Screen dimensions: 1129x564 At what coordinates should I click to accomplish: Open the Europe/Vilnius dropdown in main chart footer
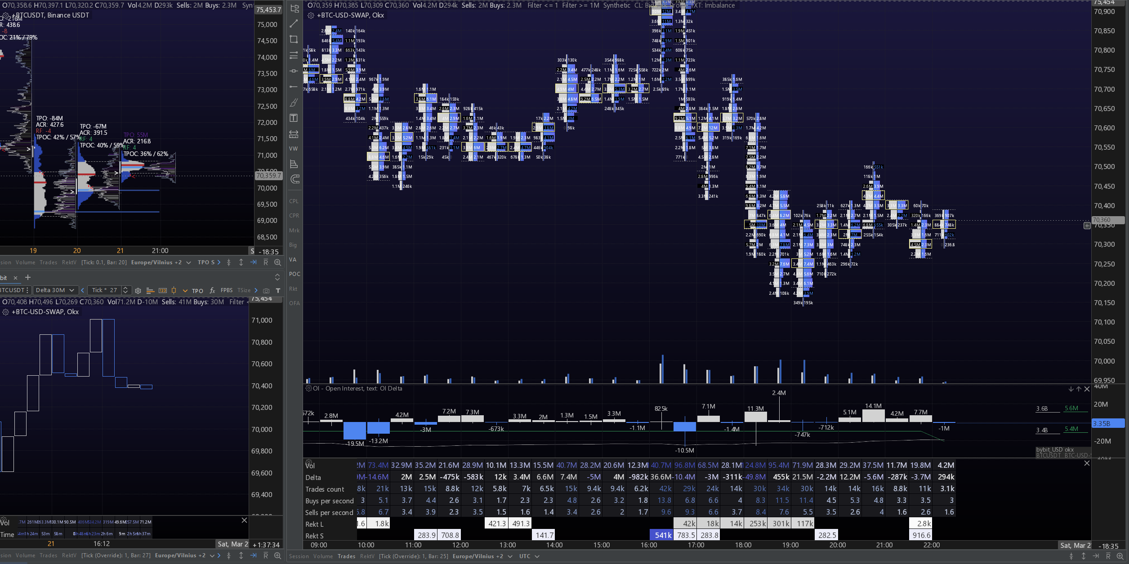click(482, 556)
